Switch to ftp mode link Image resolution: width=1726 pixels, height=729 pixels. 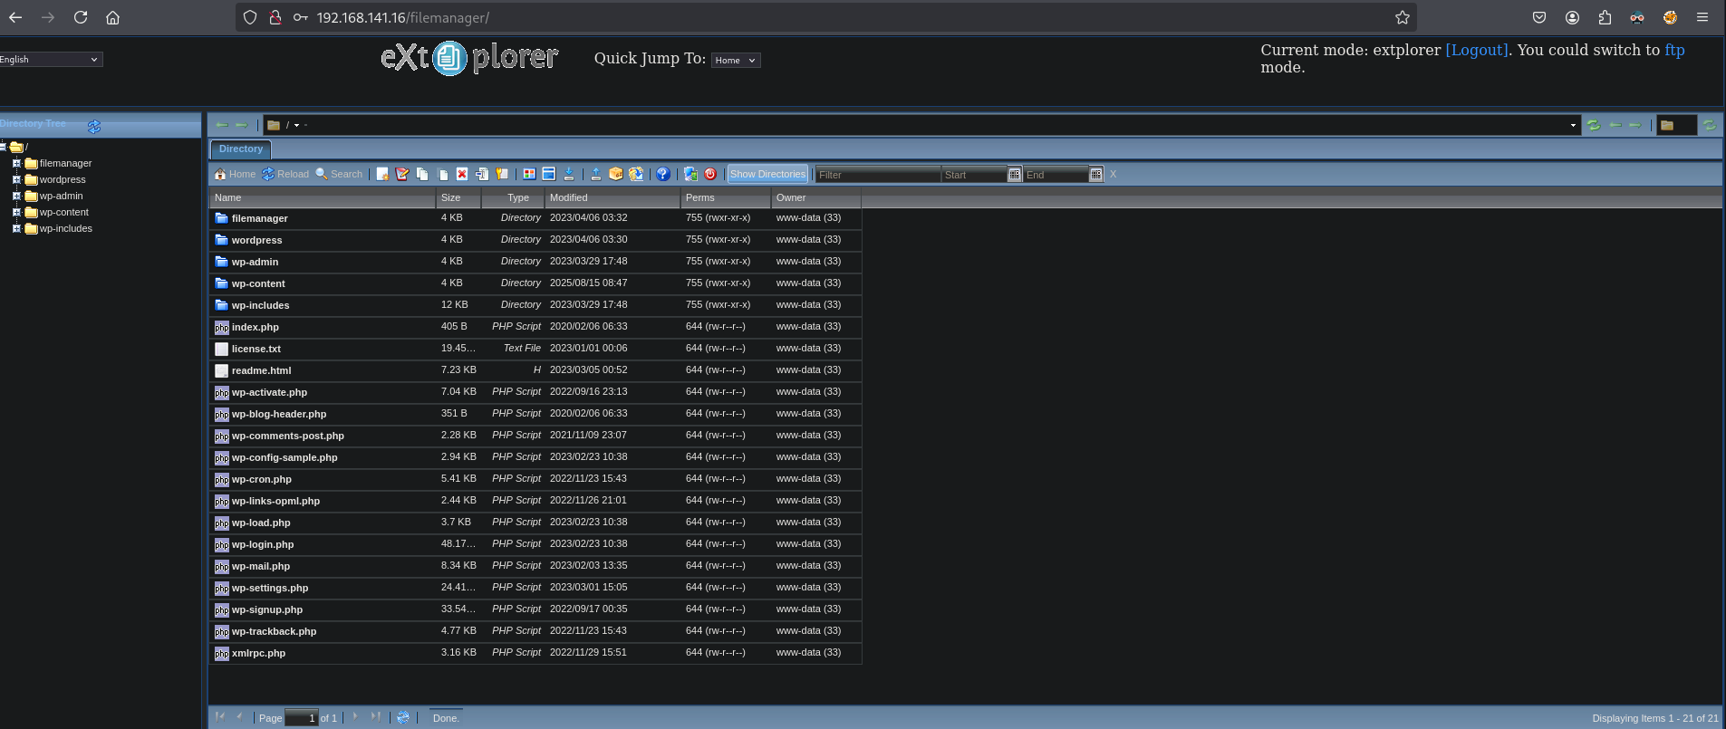pos(1674,50)
